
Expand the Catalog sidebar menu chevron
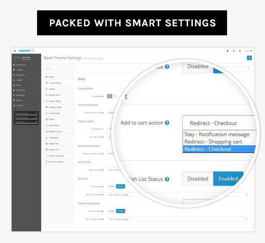pyautogui.click(x=38, y=70)
